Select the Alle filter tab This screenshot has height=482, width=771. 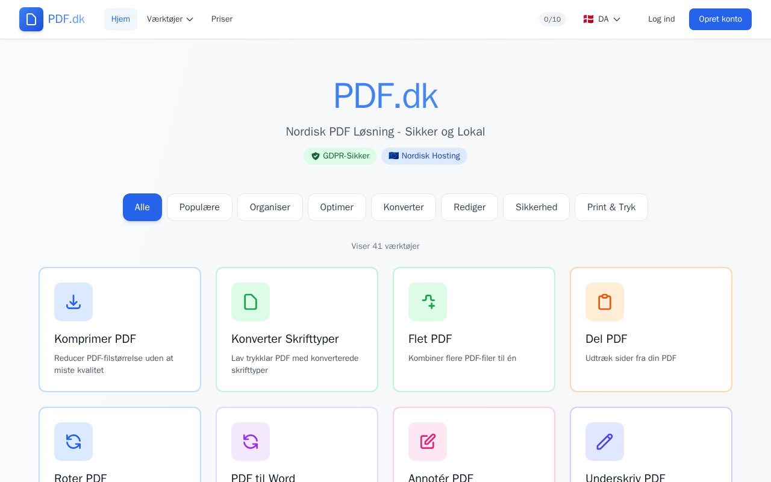pos(142,207)
